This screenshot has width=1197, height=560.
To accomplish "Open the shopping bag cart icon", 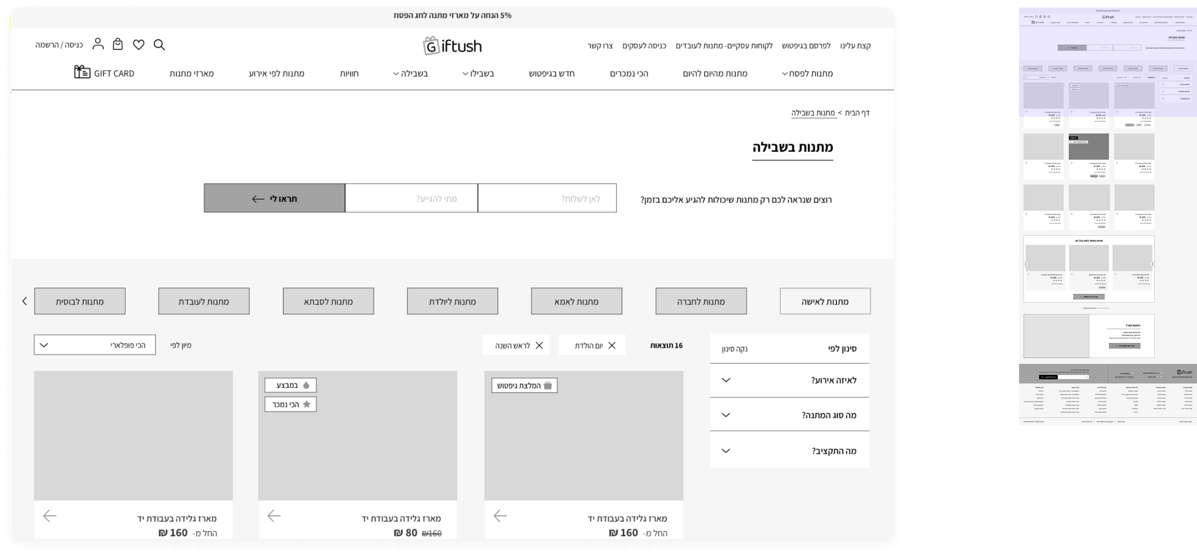I will 118,44.
